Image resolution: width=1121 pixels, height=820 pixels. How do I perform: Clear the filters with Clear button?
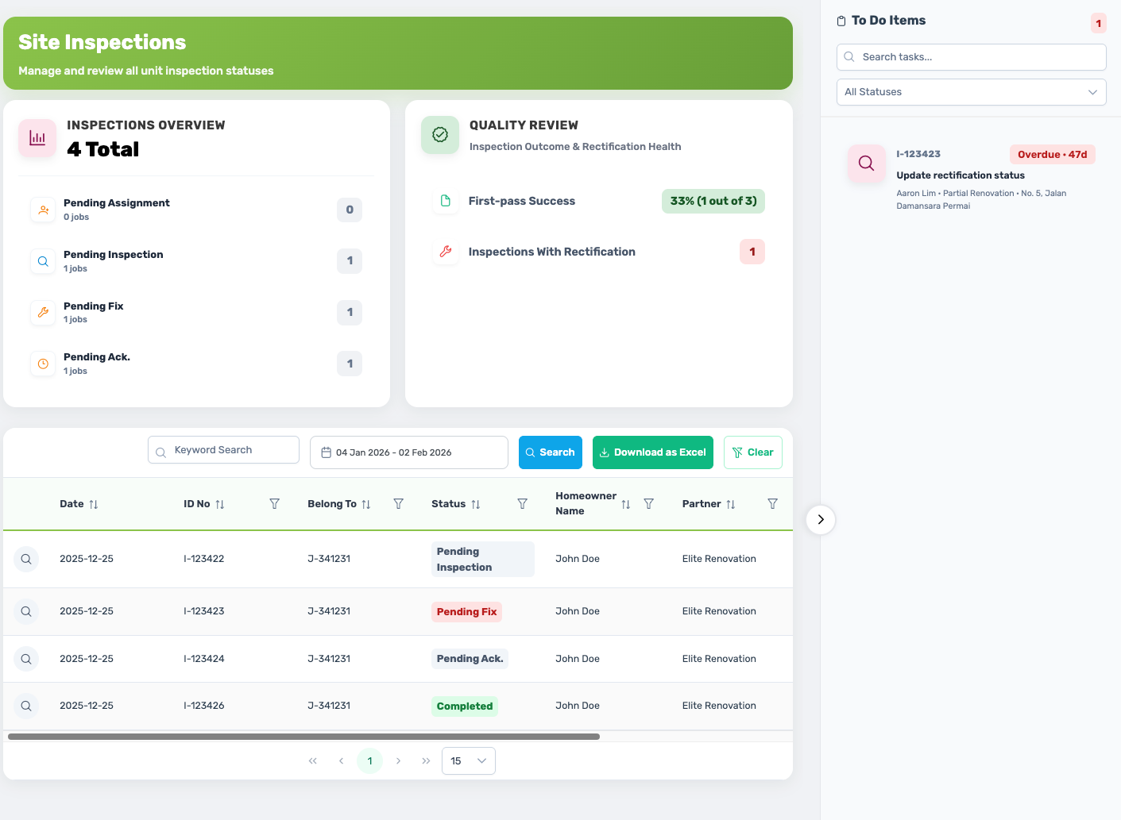coord(752,452)
